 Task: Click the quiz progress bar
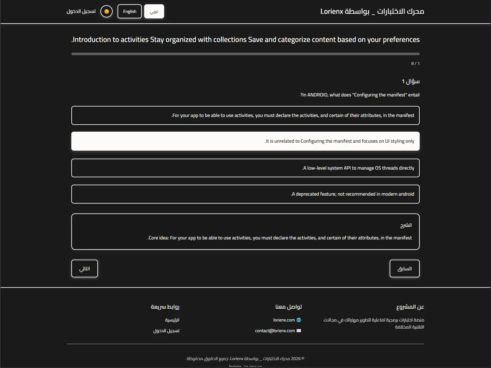click(x=245, y=54)
